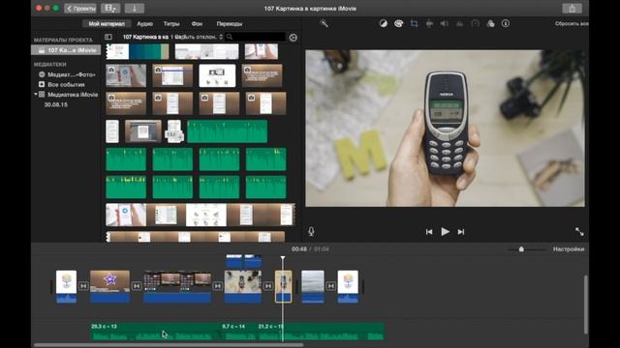Click the vertical timeline scrollbar
The width and height of the screenshot is (620, 348).
[585, 304]
